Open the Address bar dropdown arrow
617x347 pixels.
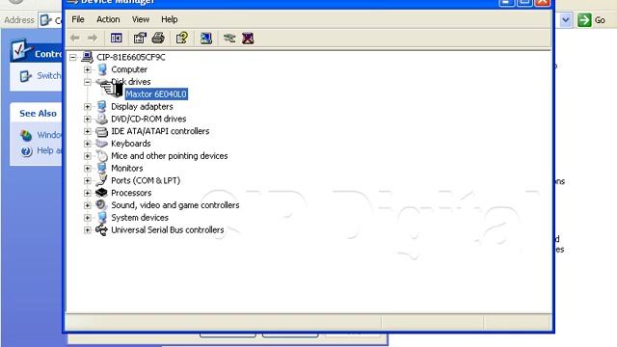point(566,20)
